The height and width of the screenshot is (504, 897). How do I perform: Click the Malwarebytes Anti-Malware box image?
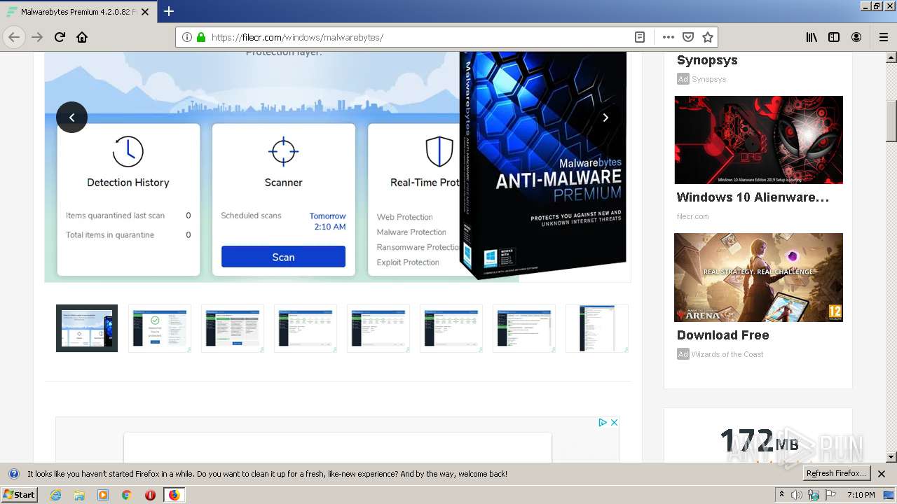pyautogui.click(x=544, y=165)
